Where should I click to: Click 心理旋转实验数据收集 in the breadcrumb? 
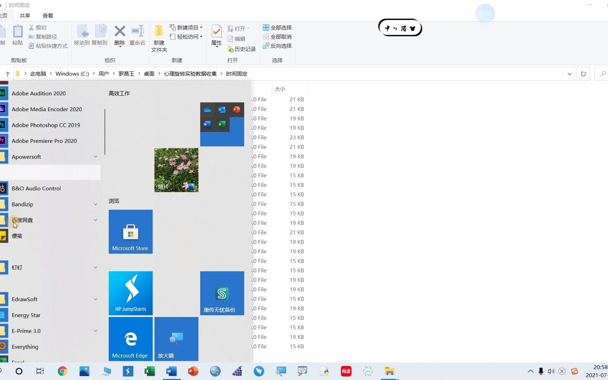(190, 74)
